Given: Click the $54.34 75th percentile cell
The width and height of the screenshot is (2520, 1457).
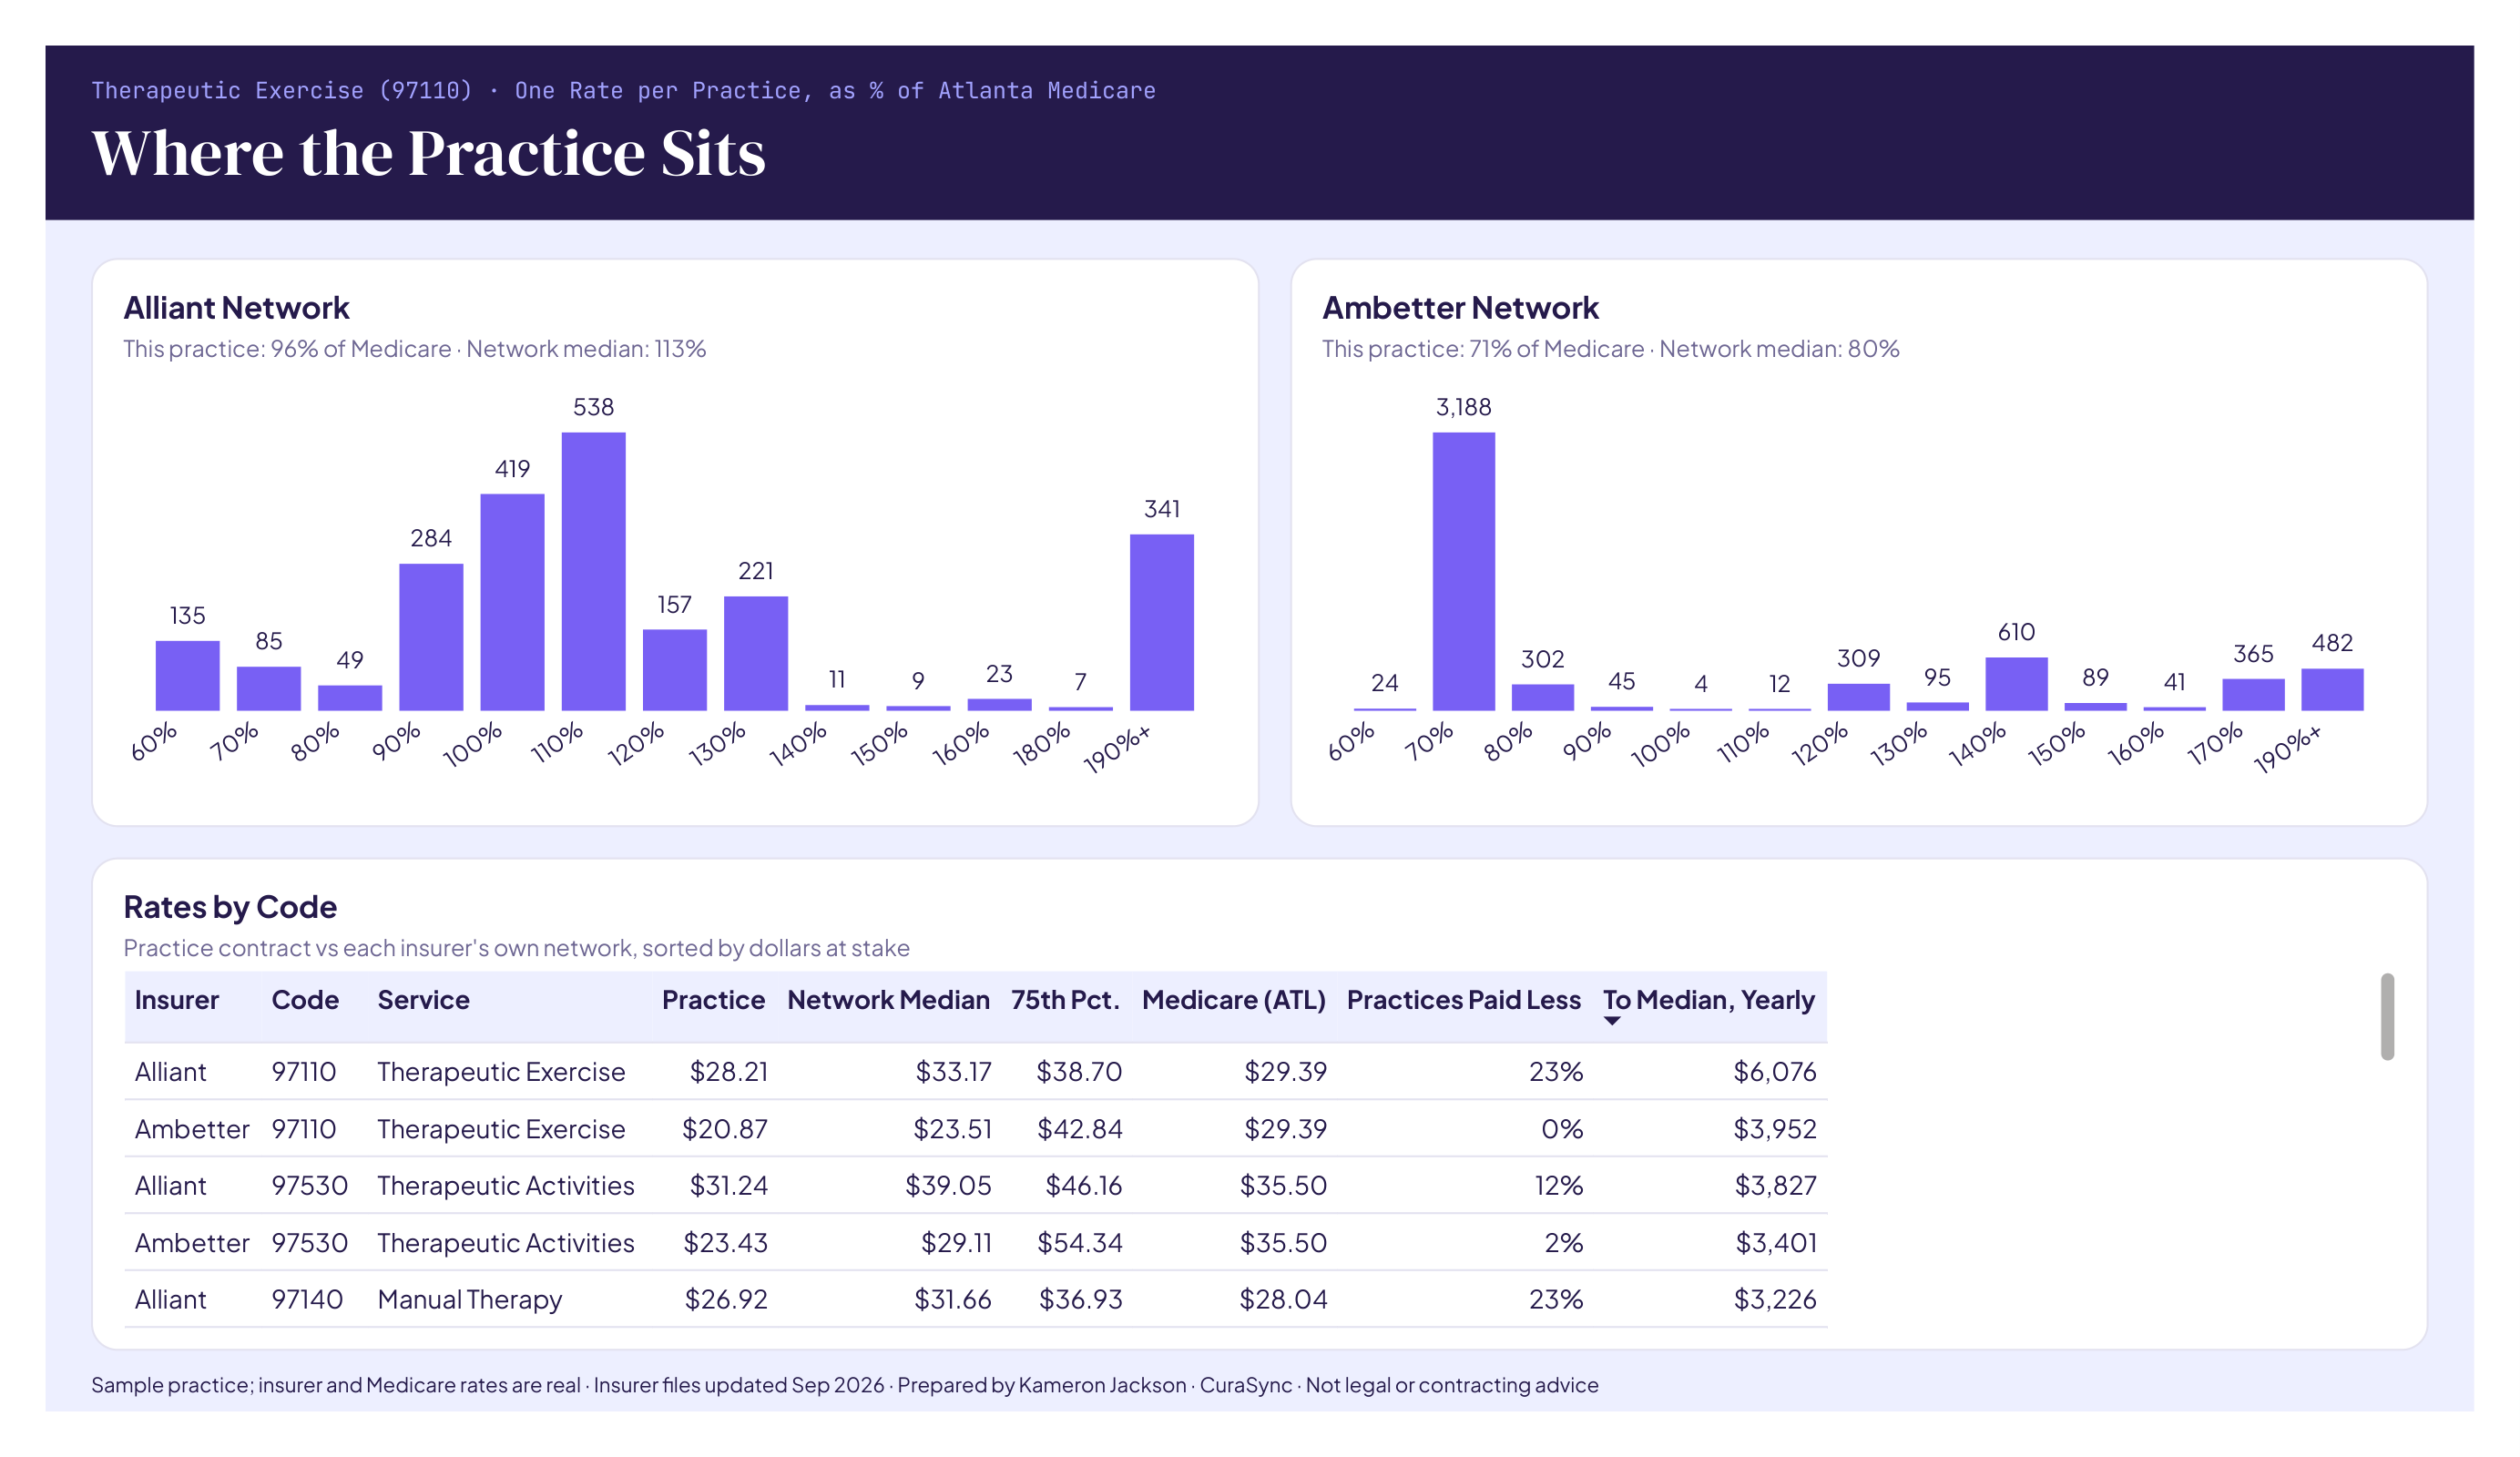Looking at the screenshot, I should pos(1079,1242).
